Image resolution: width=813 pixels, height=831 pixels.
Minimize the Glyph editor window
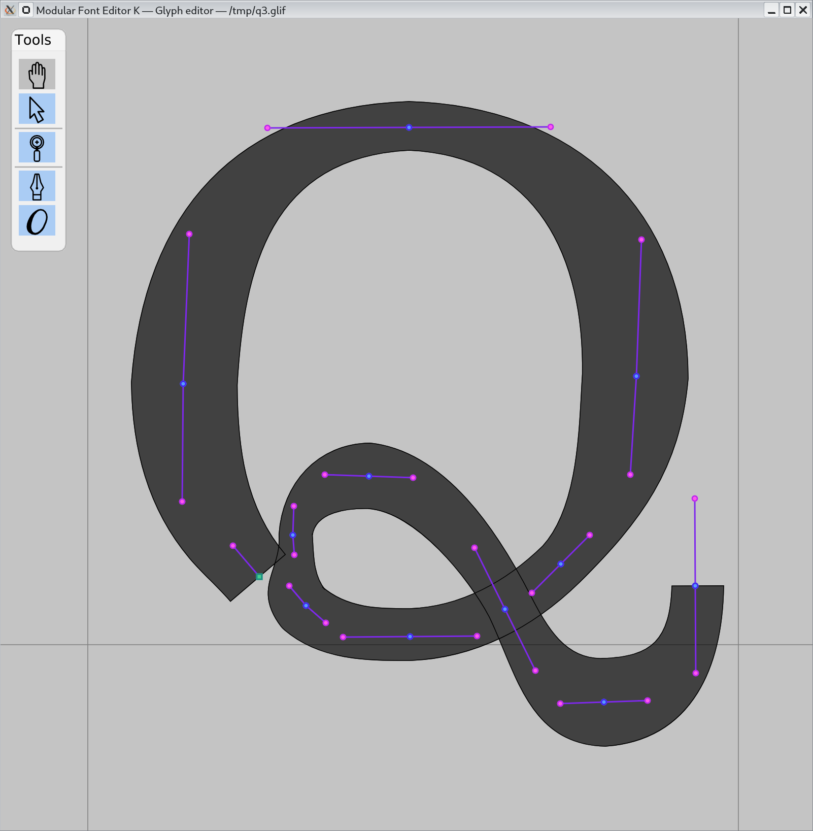[771, 10]
